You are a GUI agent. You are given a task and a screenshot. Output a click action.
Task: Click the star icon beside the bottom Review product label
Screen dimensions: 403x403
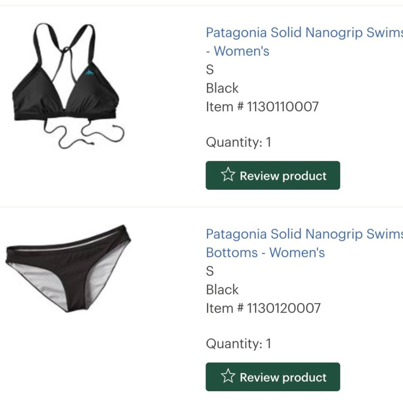click(x=229, y=377)
